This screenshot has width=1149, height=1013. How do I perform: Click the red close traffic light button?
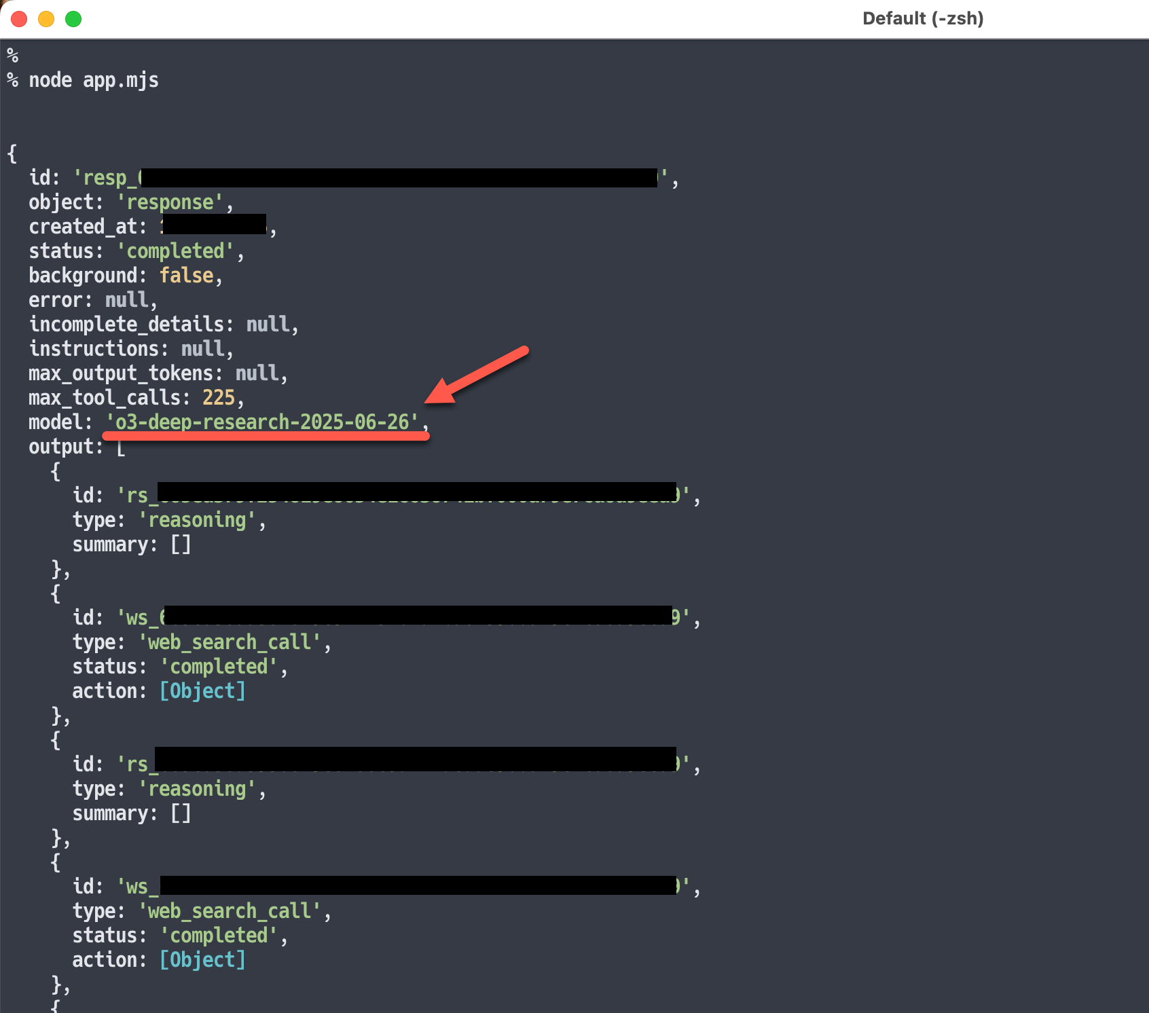19,19
